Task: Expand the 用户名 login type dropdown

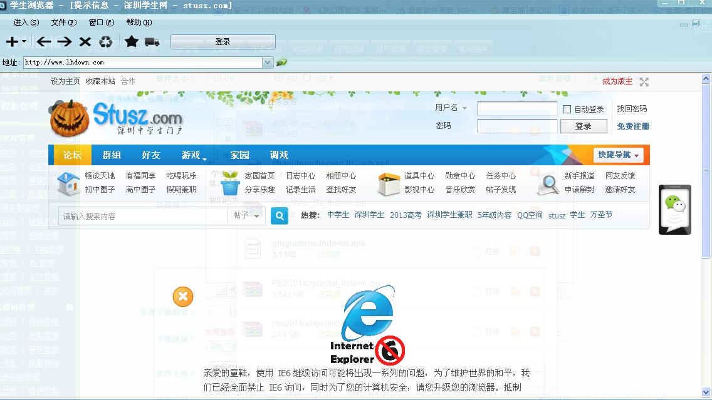Action: click(x=464, y=108)
